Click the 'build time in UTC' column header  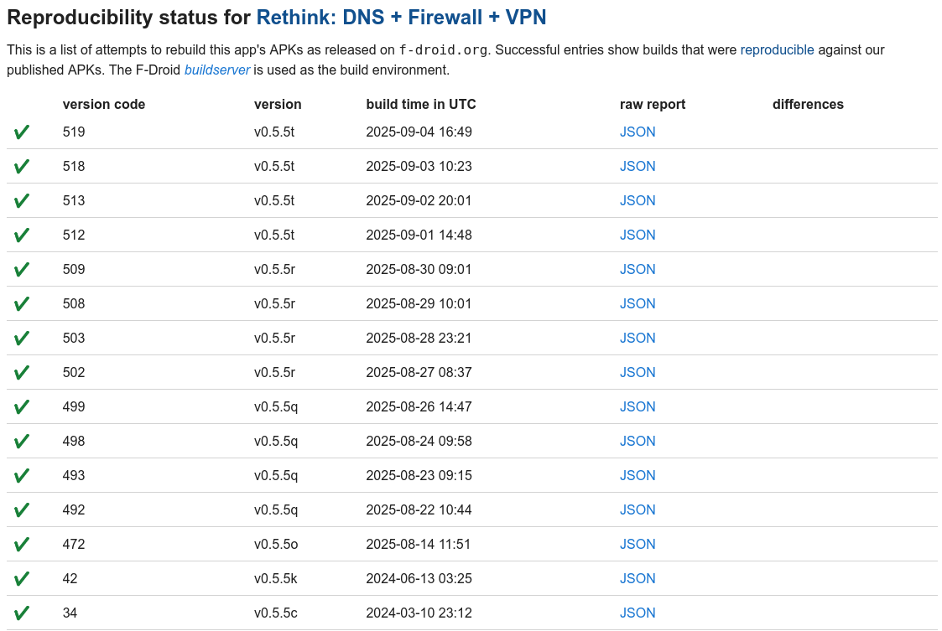click(421, 105)
